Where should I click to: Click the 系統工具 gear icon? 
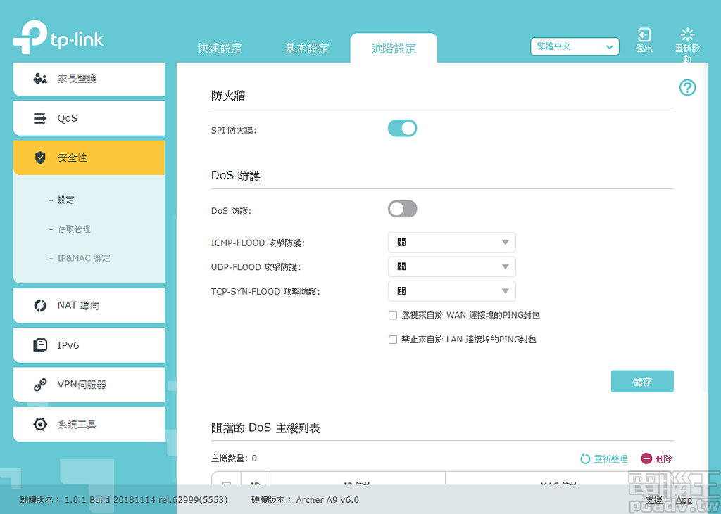click(39, 424)
